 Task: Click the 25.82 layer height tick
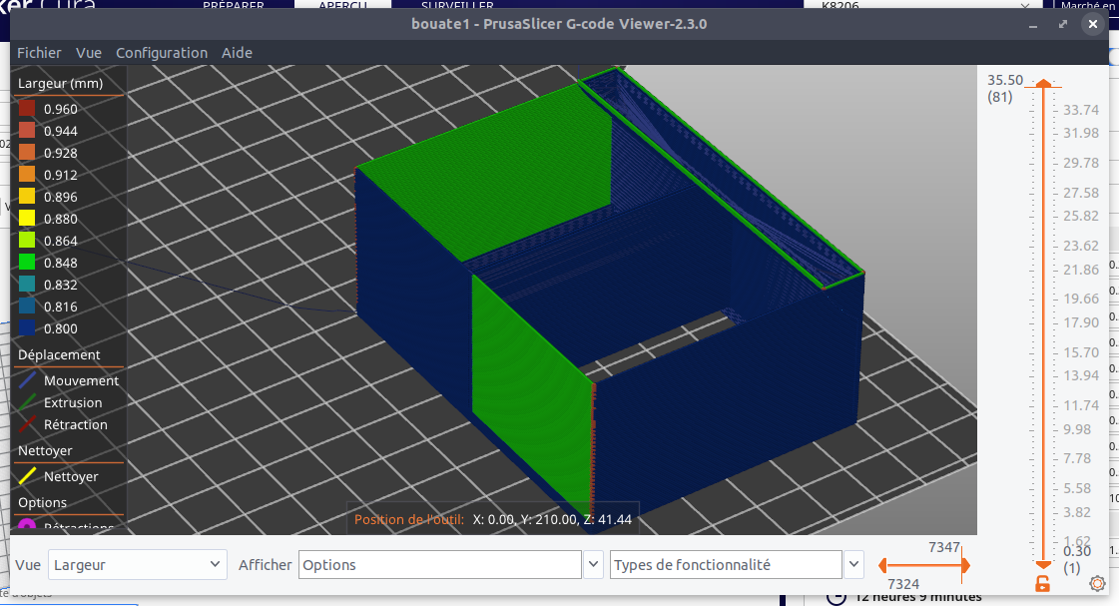coord(1080,215)
